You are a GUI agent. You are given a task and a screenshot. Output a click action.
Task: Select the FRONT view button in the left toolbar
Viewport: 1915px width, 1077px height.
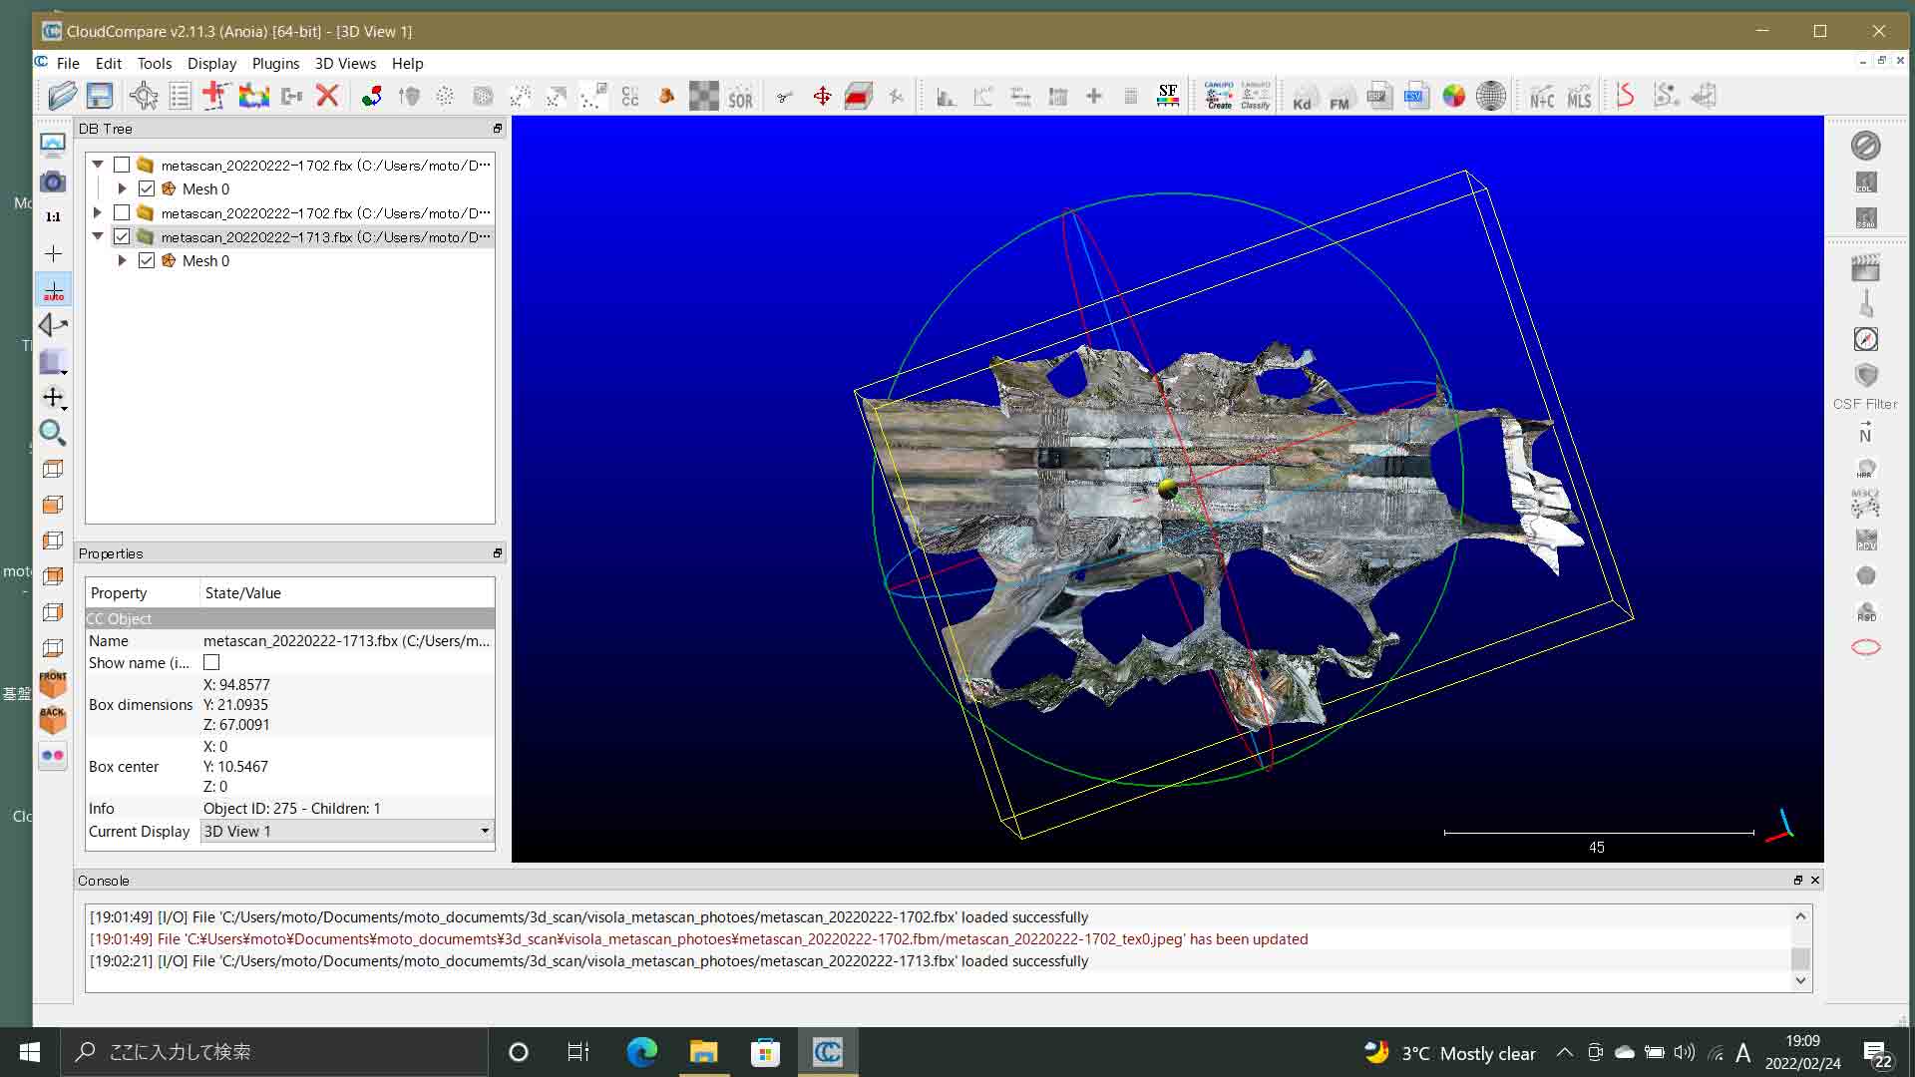point(52,685)
